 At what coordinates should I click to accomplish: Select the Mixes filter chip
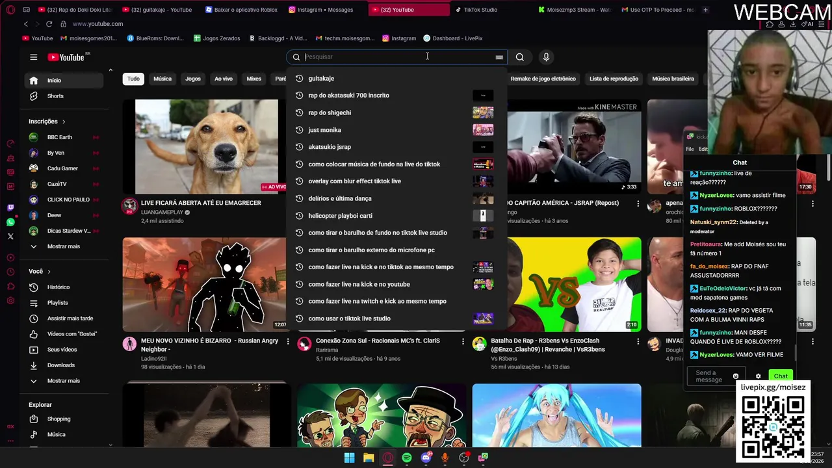point(254,79)
